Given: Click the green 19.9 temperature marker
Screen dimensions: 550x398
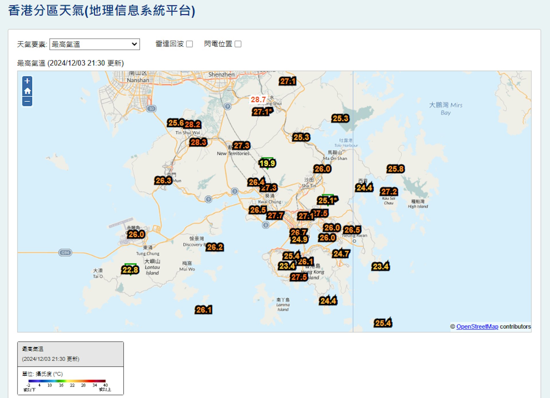Looking at the screenshot, I should (268, 163).
